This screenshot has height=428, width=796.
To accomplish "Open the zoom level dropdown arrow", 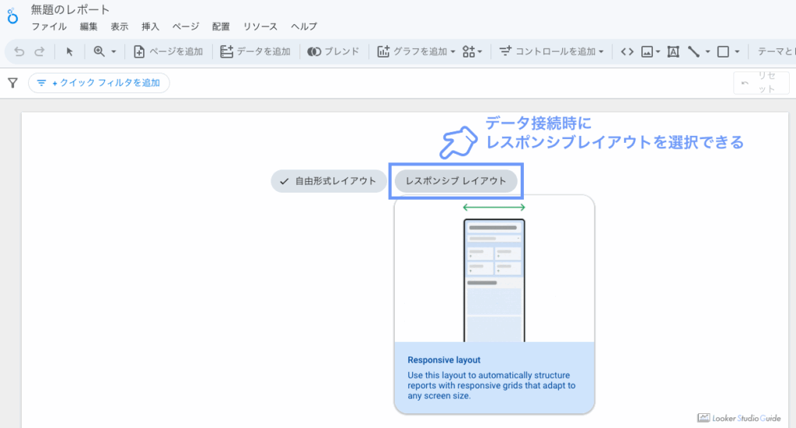I will (113, 52).
